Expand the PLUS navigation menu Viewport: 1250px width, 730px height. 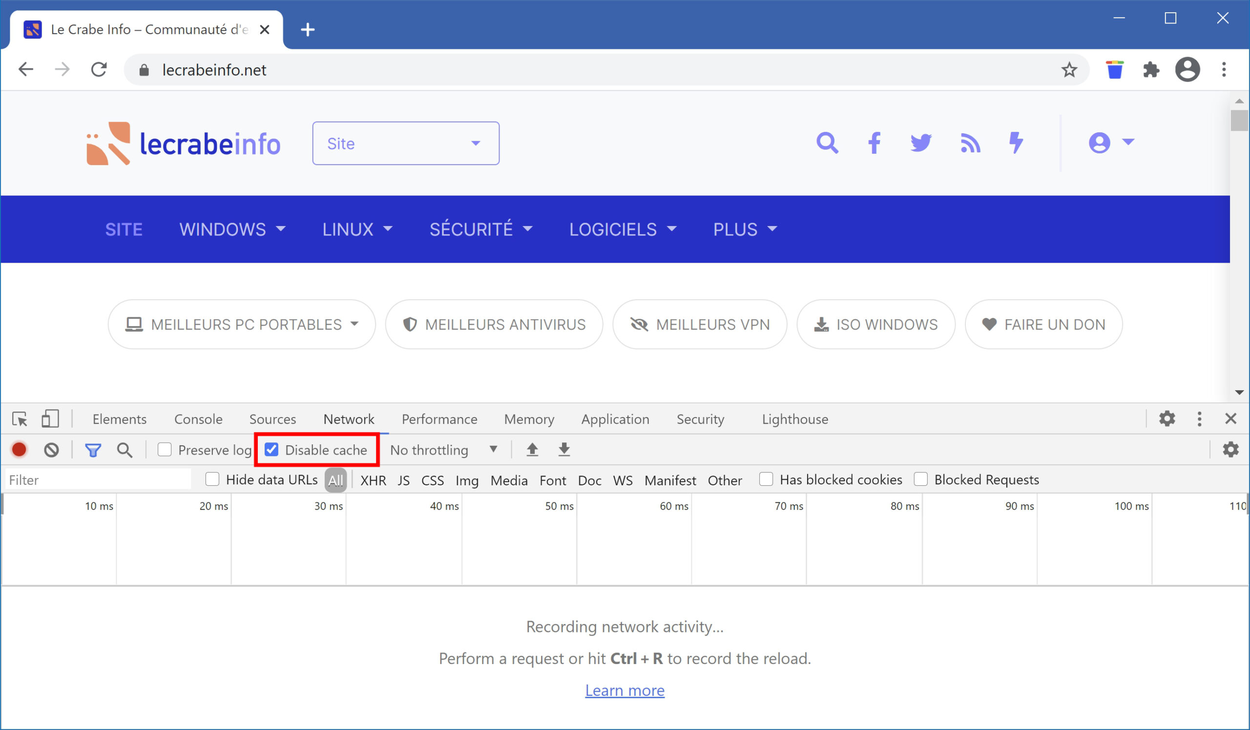coord(745,229)
